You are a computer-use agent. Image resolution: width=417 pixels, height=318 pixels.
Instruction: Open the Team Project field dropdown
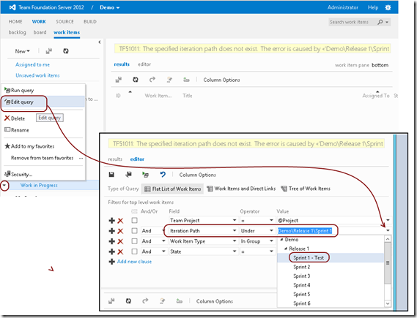(x=235, y=220)
